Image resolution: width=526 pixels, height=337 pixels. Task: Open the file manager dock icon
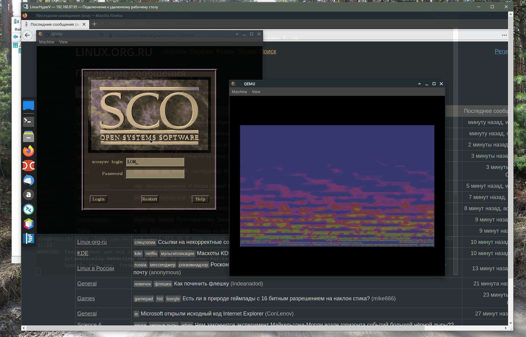29,136
